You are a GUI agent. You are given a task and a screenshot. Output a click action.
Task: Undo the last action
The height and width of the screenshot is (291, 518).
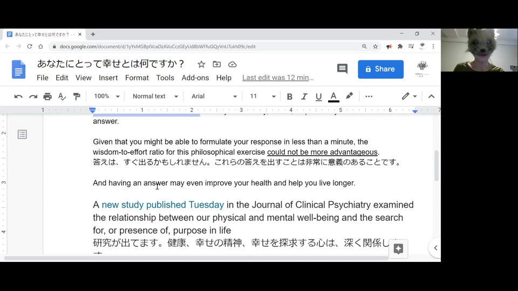click(x=18, y=96)
